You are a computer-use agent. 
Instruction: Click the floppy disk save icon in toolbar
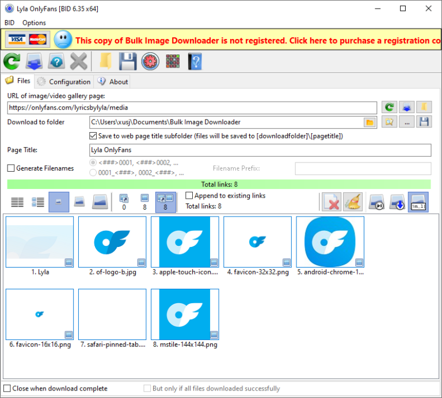point(127,61)
